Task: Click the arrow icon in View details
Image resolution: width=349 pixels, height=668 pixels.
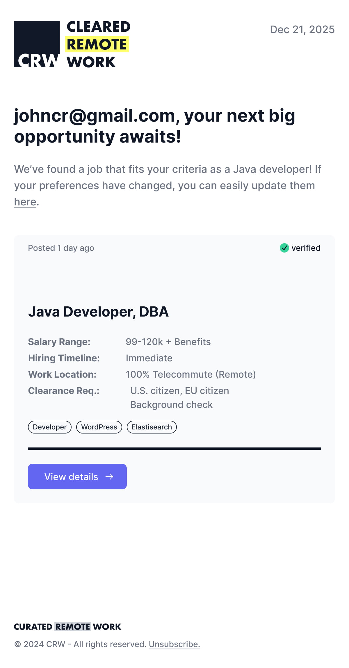Action: 109,477
